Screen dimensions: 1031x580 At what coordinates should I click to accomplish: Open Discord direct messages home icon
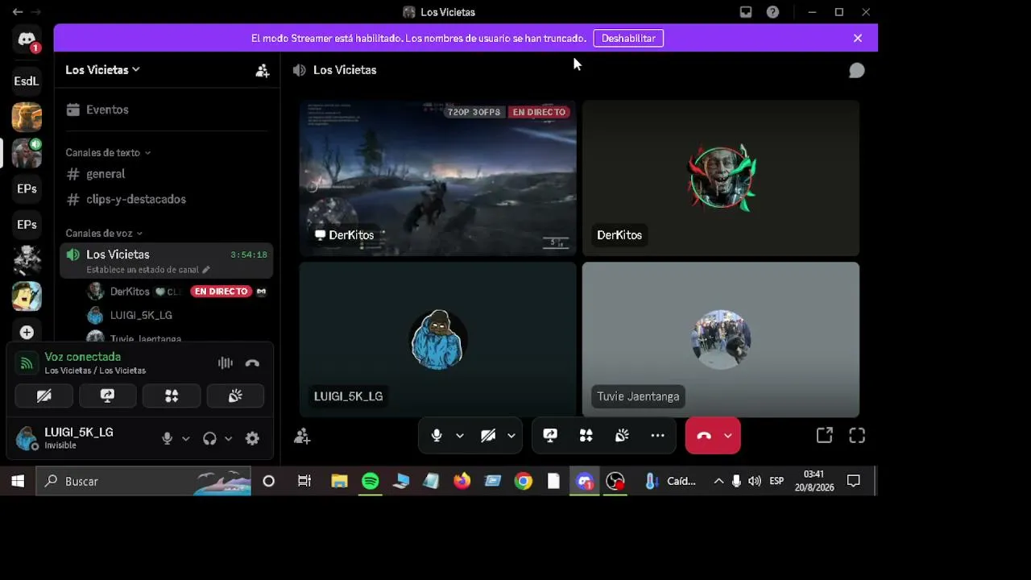tap(27, 39)
